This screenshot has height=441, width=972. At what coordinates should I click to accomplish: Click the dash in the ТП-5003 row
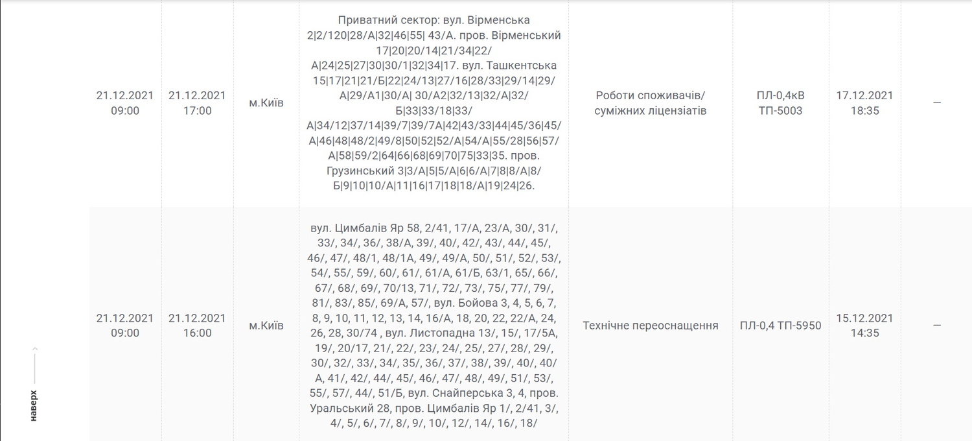(x=936, y=103)
